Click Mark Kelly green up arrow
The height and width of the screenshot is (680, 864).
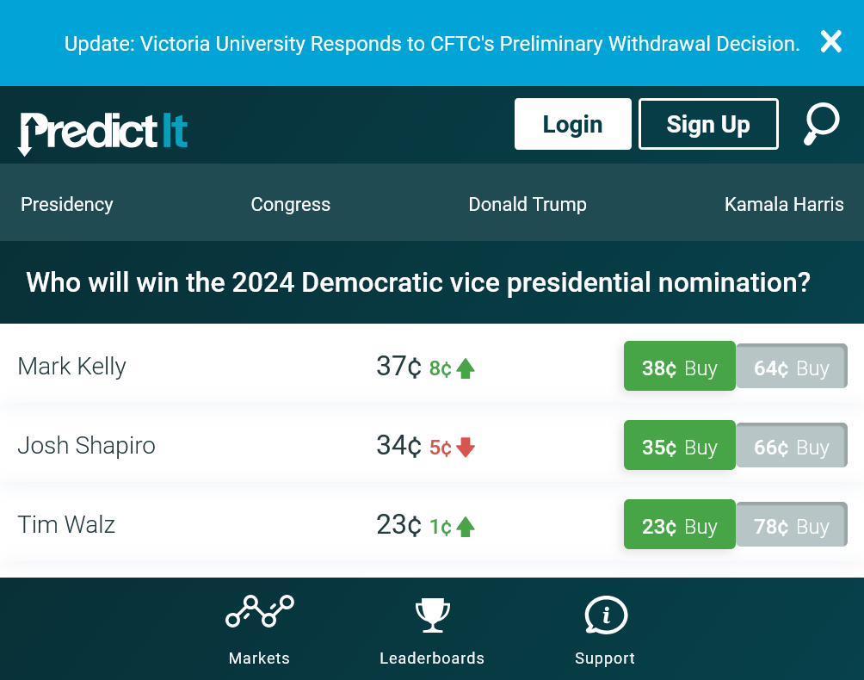tap(466, 368)
